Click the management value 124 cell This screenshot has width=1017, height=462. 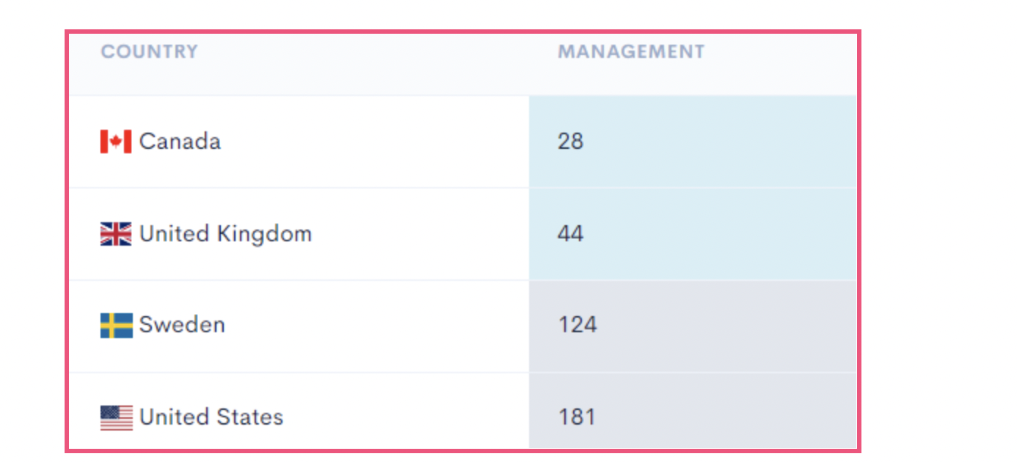point(693,326)
